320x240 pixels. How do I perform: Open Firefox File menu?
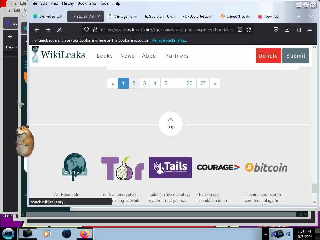click(x=34, y=3)
